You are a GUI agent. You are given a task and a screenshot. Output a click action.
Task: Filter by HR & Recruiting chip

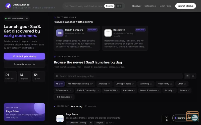(64, 97)
